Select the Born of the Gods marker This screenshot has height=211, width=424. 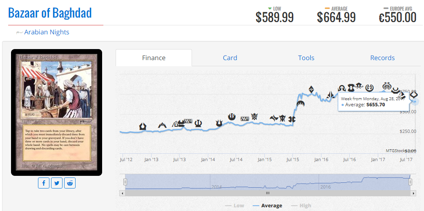point(219,123)
